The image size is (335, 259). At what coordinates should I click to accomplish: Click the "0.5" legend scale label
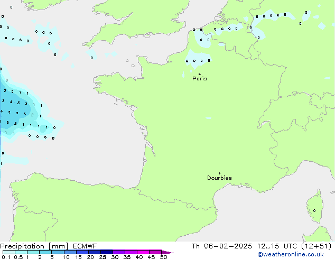[x=18, y=257]
